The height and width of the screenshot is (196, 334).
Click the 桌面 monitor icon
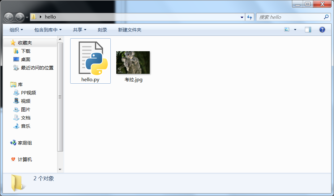(16, 59)
